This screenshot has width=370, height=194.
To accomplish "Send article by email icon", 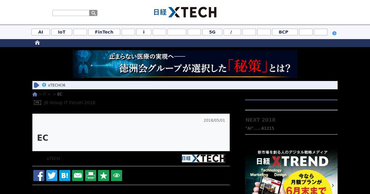I will [78, 176].
